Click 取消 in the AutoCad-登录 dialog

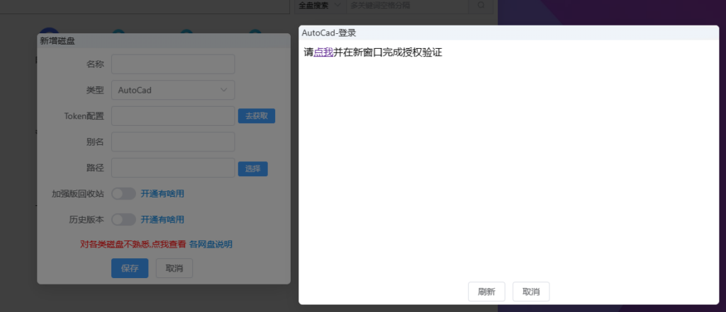click(531, 291)
